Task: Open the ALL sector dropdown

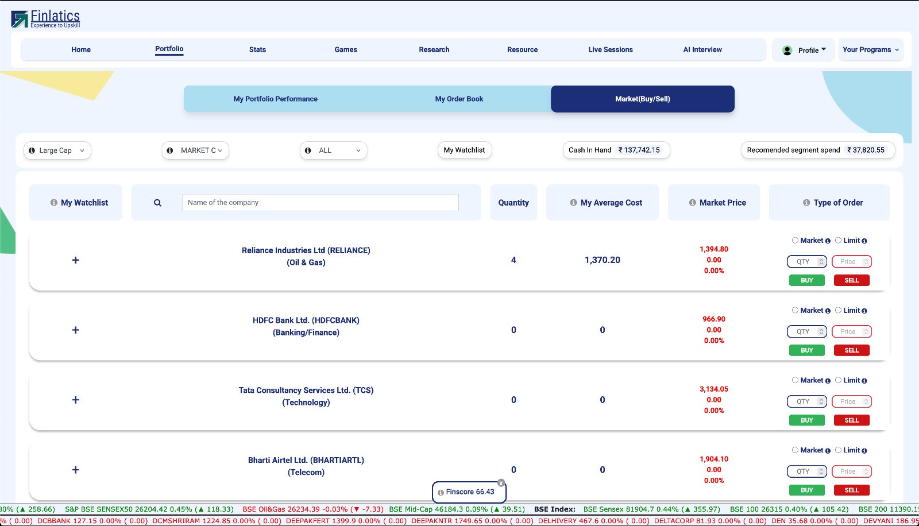Action: point(333,150)
